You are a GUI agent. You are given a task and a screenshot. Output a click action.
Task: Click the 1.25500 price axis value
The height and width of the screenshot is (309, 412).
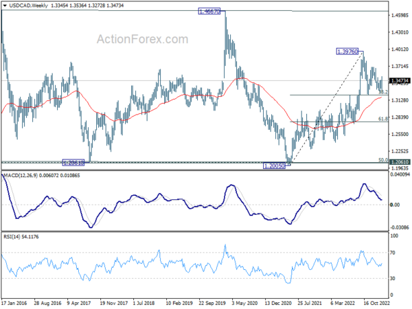click(400, 134)
